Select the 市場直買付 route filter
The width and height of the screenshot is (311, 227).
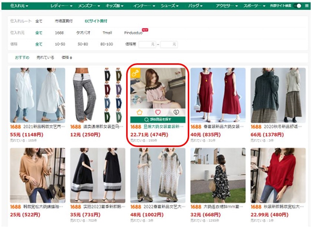tap(64, 21)
